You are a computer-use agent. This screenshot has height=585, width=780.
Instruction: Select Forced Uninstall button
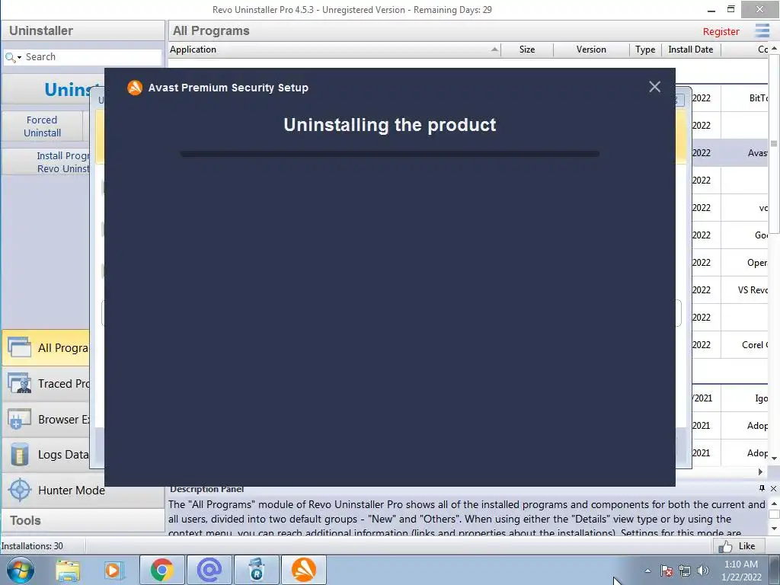pyautogui.click(x=43, y=126)
